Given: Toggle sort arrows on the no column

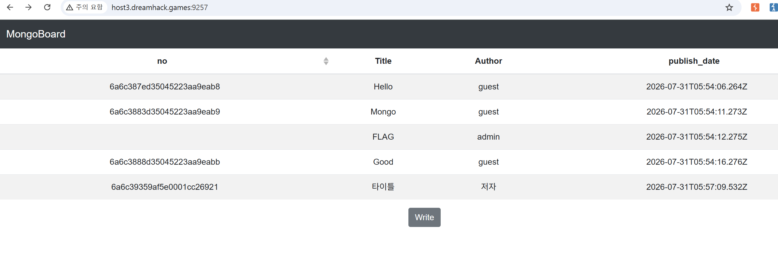Looking at the screenshot, I should 326,61.
